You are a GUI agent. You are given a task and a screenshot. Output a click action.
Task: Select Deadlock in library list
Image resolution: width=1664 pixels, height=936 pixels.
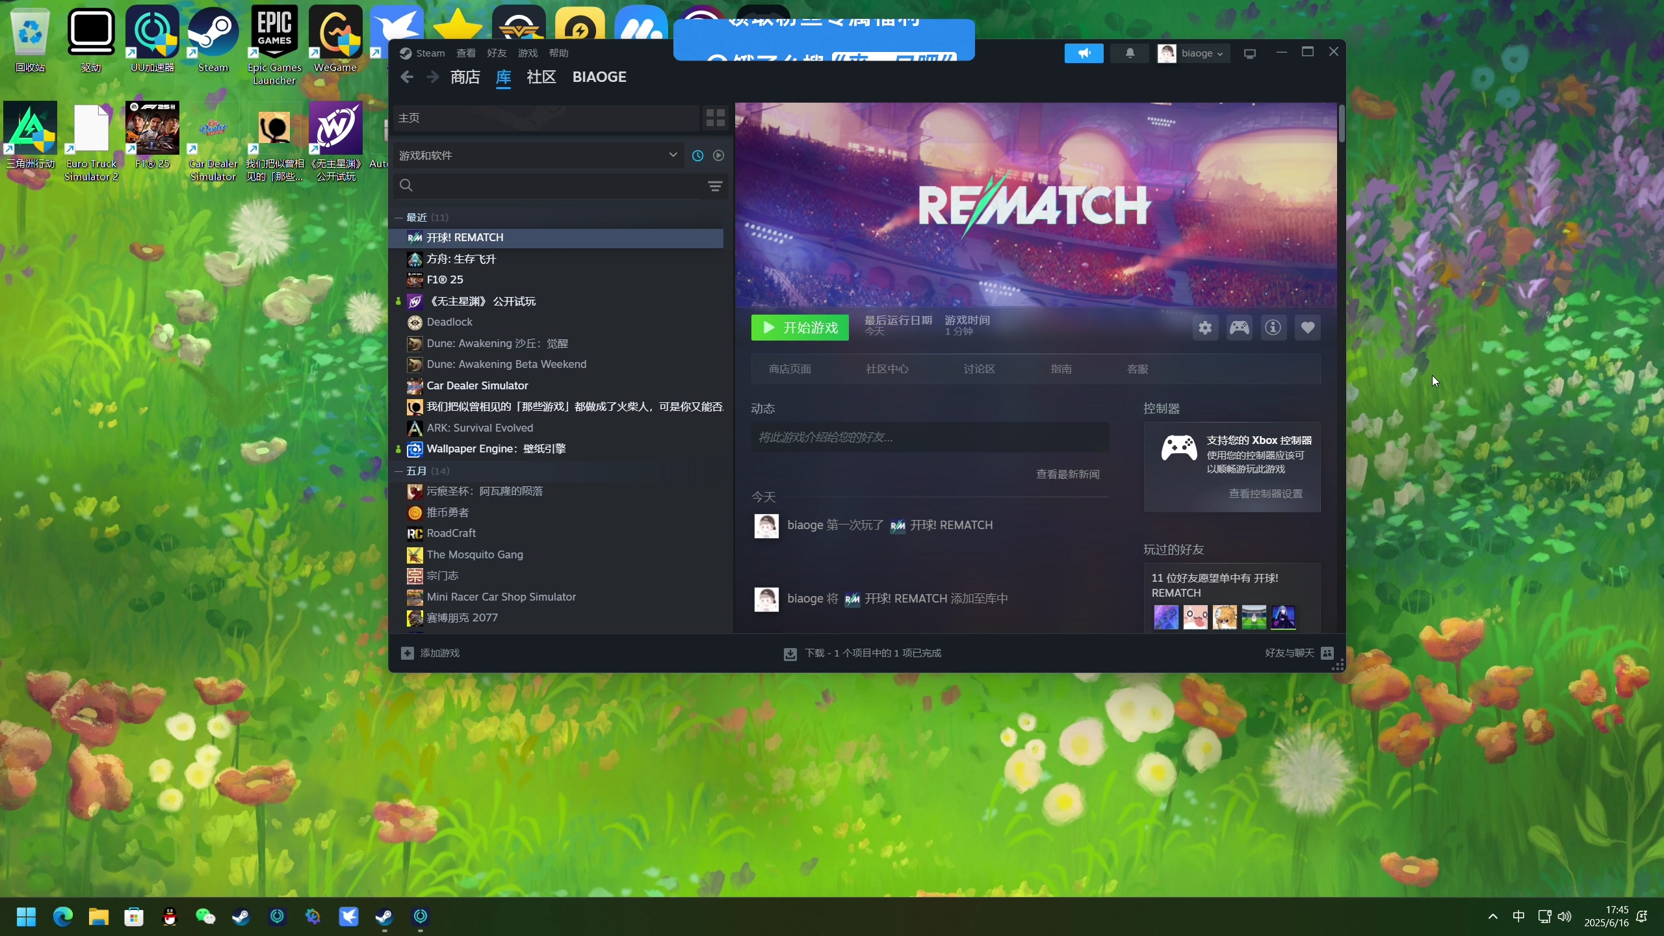pos(556,322)
